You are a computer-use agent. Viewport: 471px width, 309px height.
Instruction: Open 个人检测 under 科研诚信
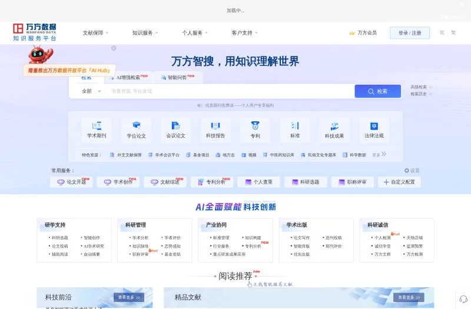coord(382,238)
